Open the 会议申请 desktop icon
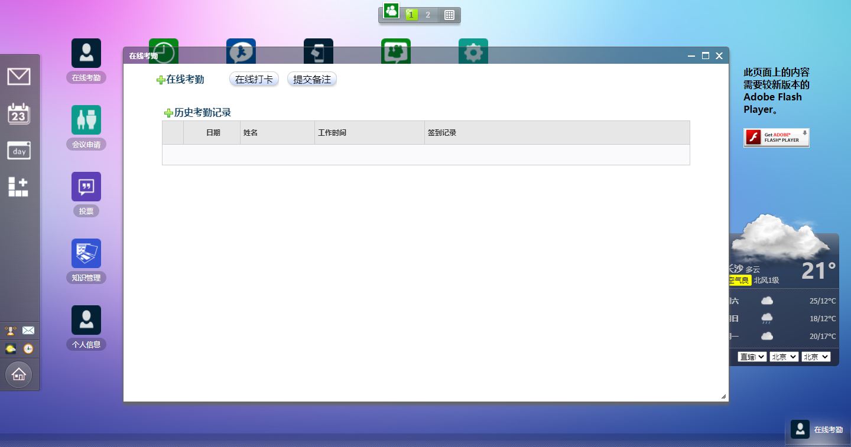The image size is (851, 447). (x=86, y=120)
